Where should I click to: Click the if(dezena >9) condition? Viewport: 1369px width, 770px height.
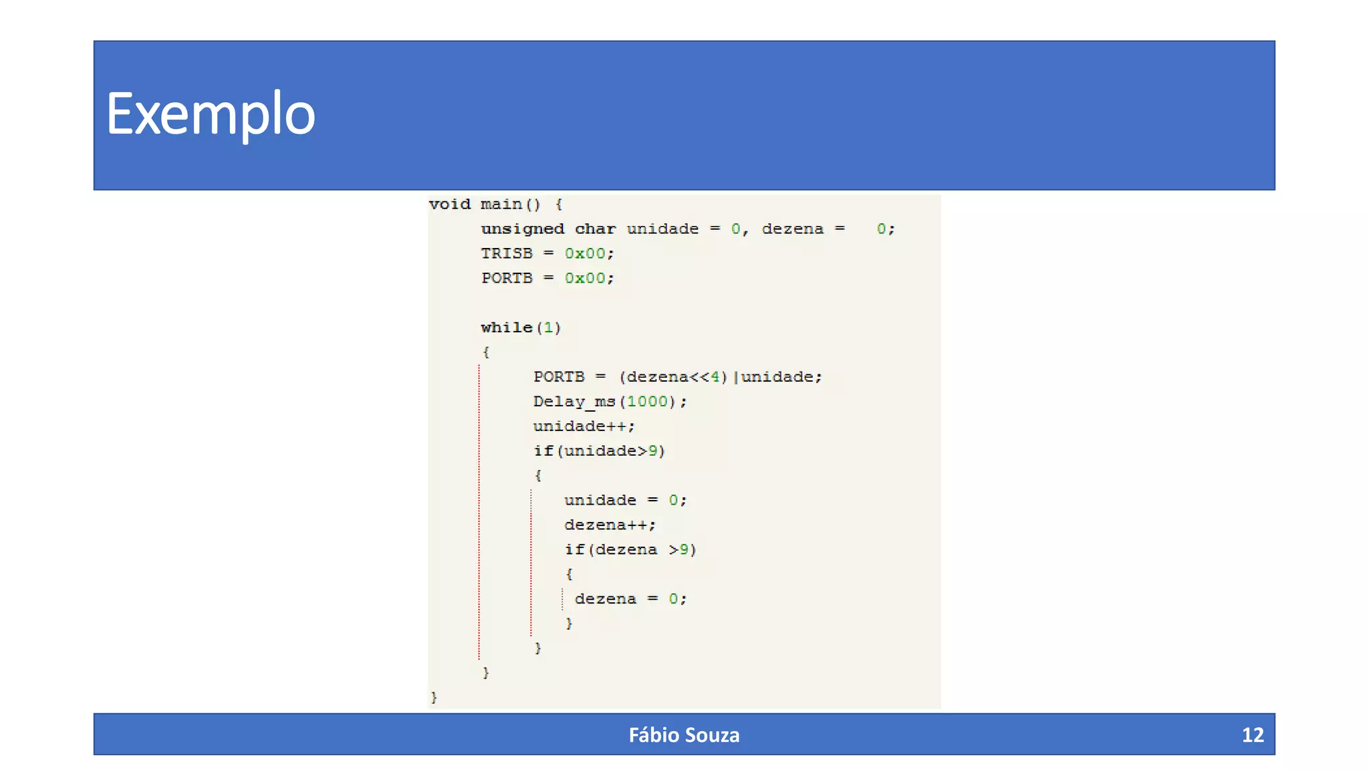[630, 549]
